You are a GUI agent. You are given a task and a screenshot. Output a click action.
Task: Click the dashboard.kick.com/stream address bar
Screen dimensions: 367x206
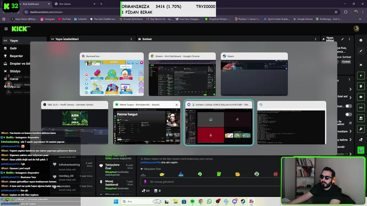178,12
